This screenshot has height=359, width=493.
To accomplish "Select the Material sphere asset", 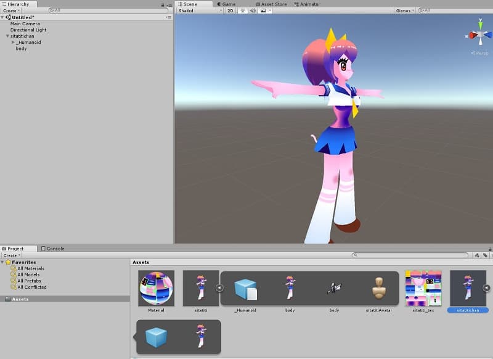I will [156, 288].
